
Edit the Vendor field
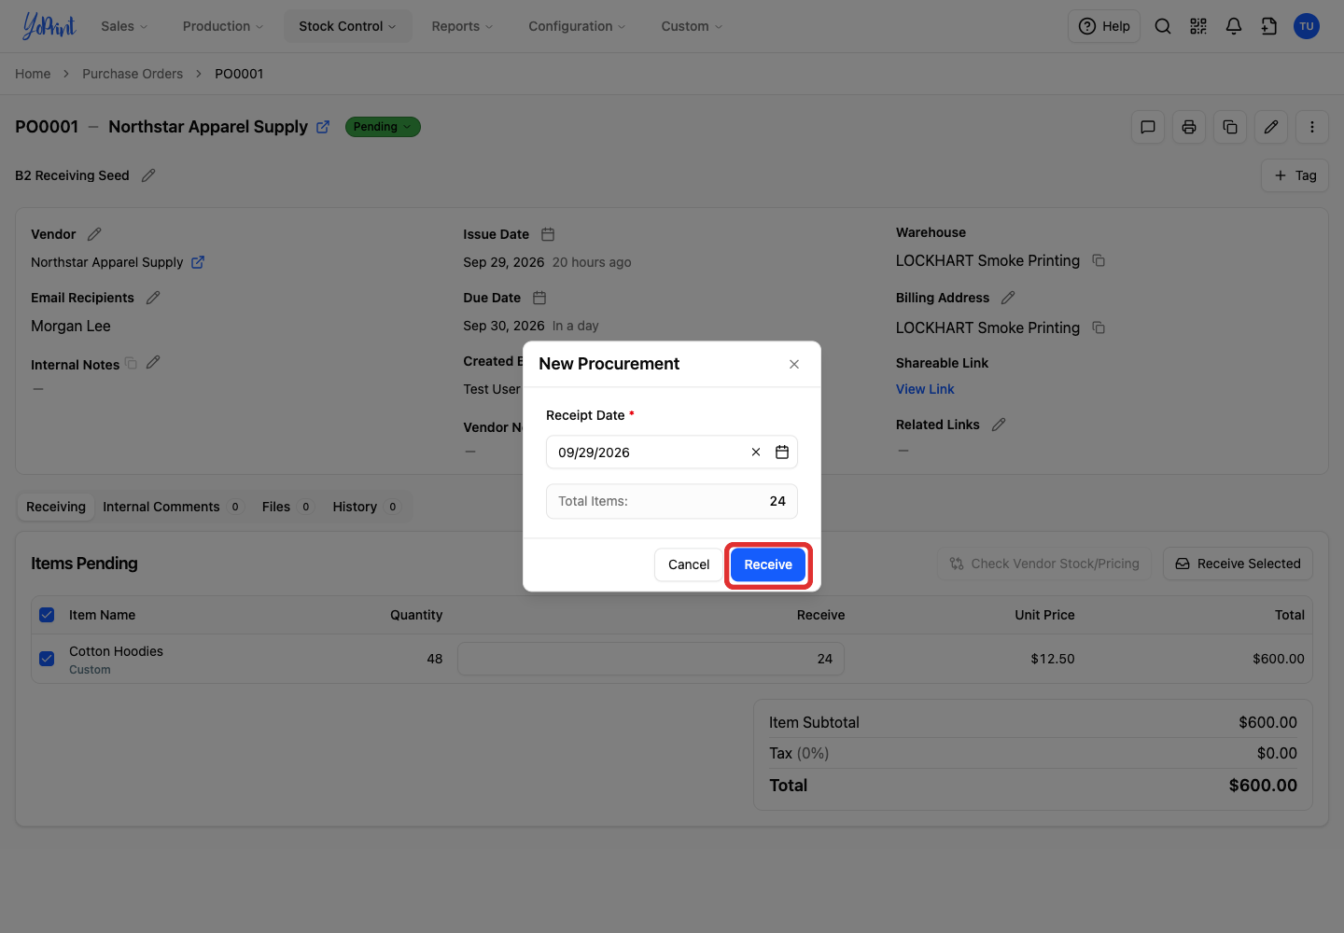tap(94, 234)
